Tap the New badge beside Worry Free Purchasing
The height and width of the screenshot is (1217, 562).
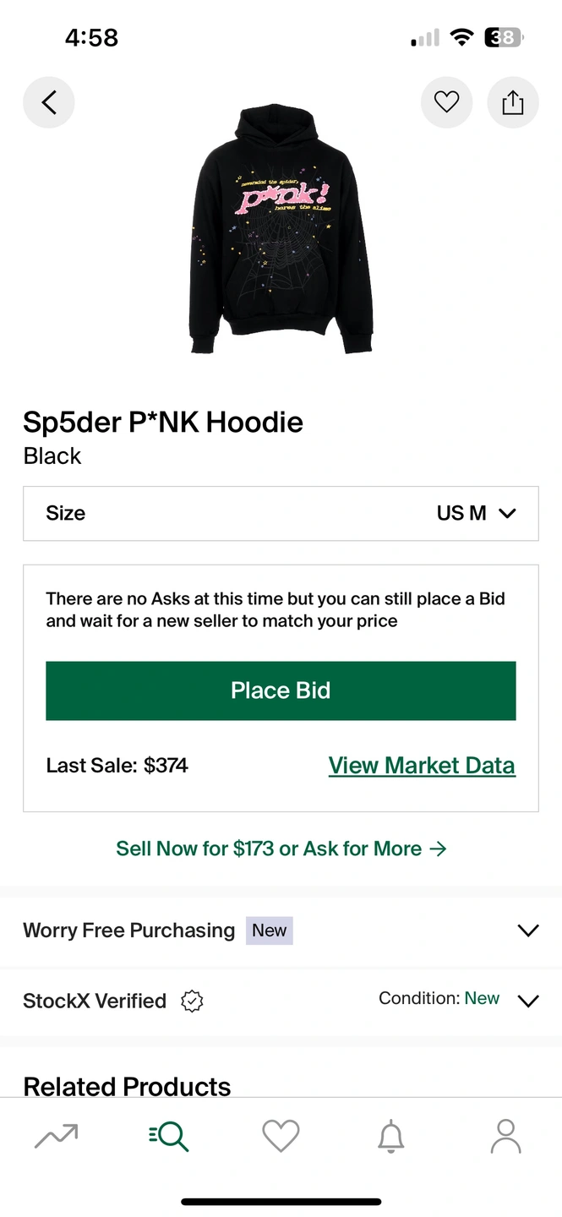[269, 930]
